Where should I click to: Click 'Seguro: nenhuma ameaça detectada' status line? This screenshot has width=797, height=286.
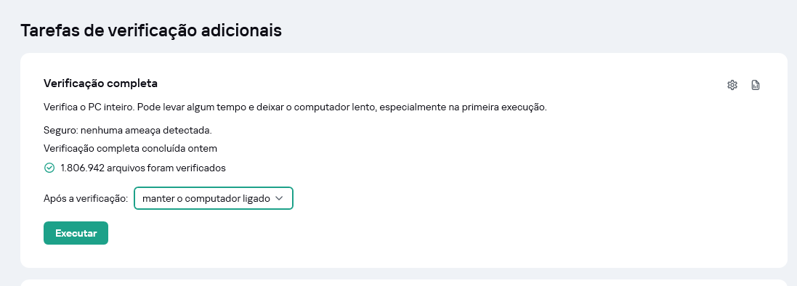pyautogui.click(x=128, y=131)
